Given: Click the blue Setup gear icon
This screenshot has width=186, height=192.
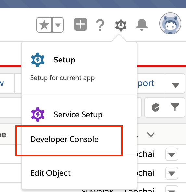Looking at the screenshot, I should 38,60.
